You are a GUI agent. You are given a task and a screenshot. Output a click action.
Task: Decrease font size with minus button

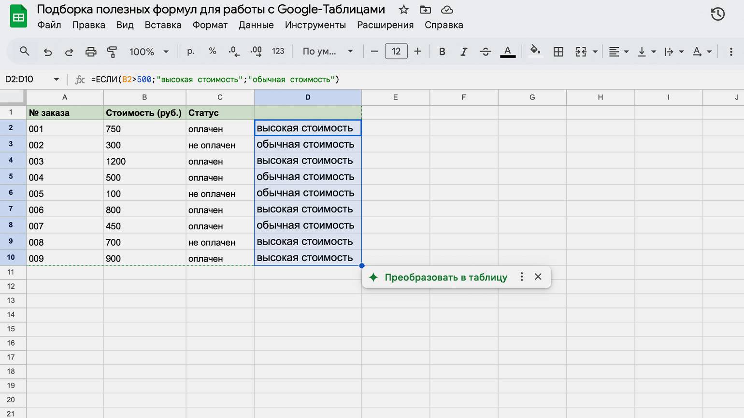(x=374, y=51)
